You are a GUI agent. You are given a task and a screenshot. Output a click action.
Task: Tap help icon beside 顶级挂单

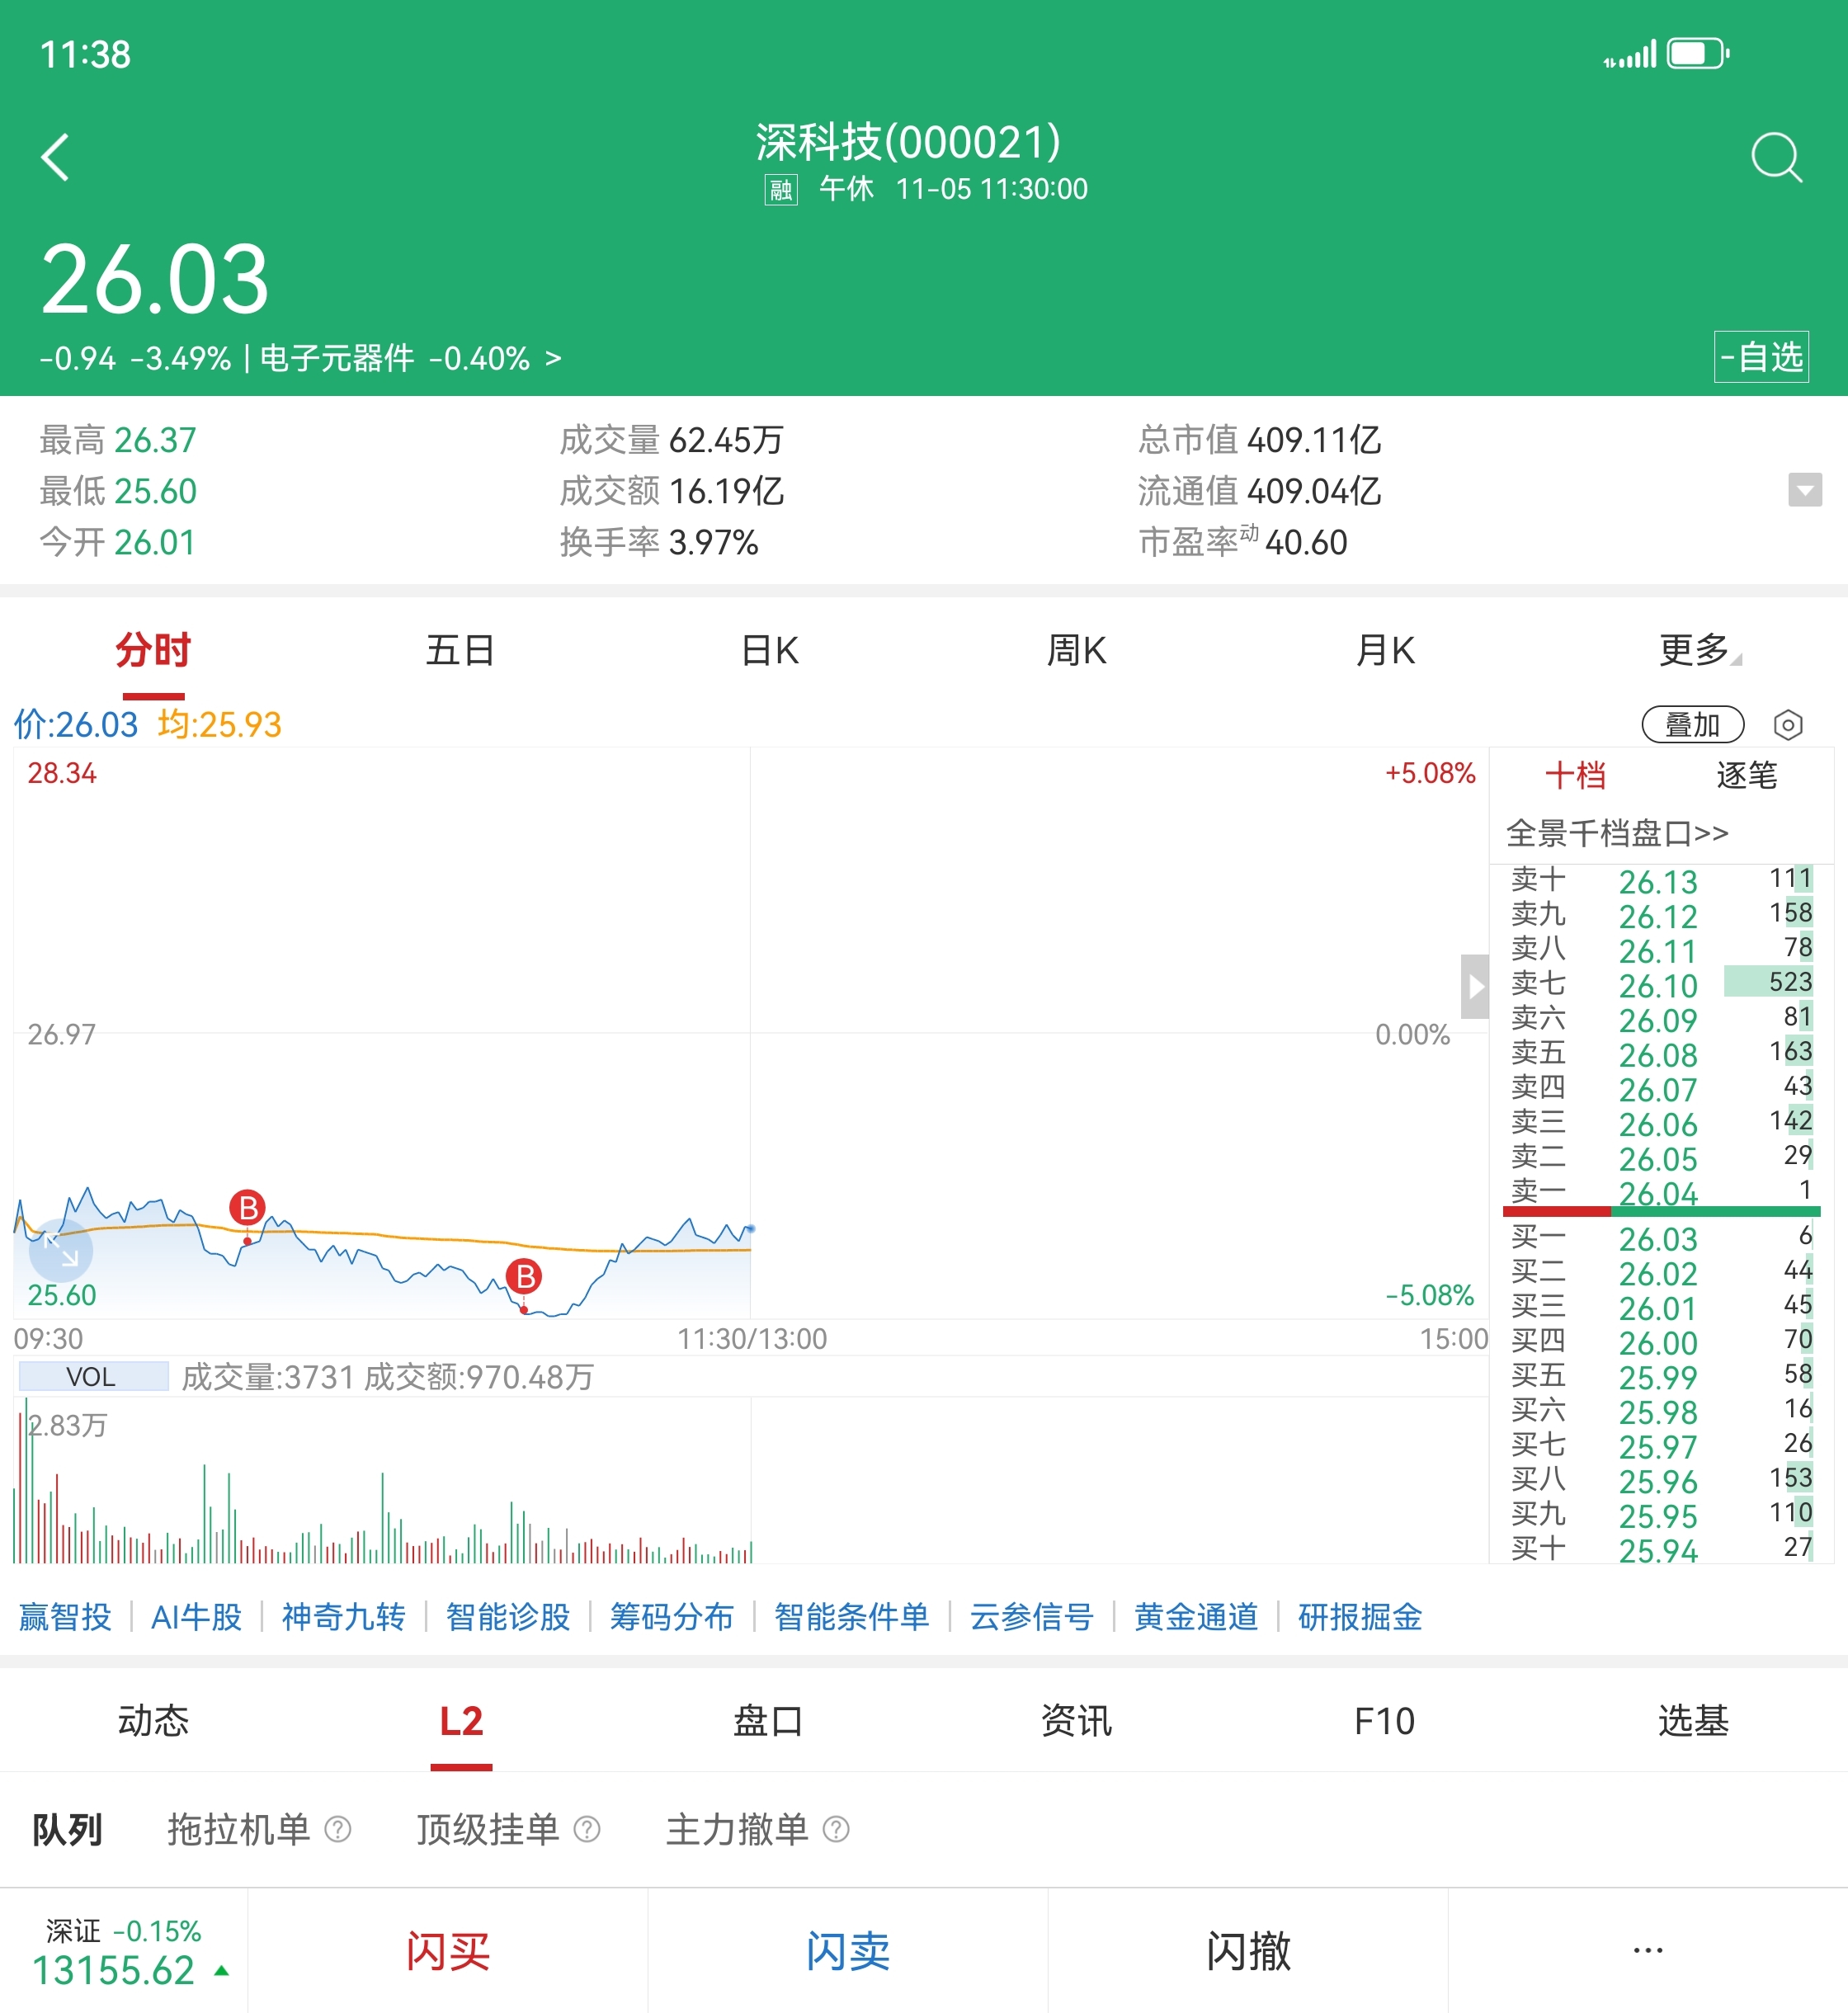pos(587,1829)
